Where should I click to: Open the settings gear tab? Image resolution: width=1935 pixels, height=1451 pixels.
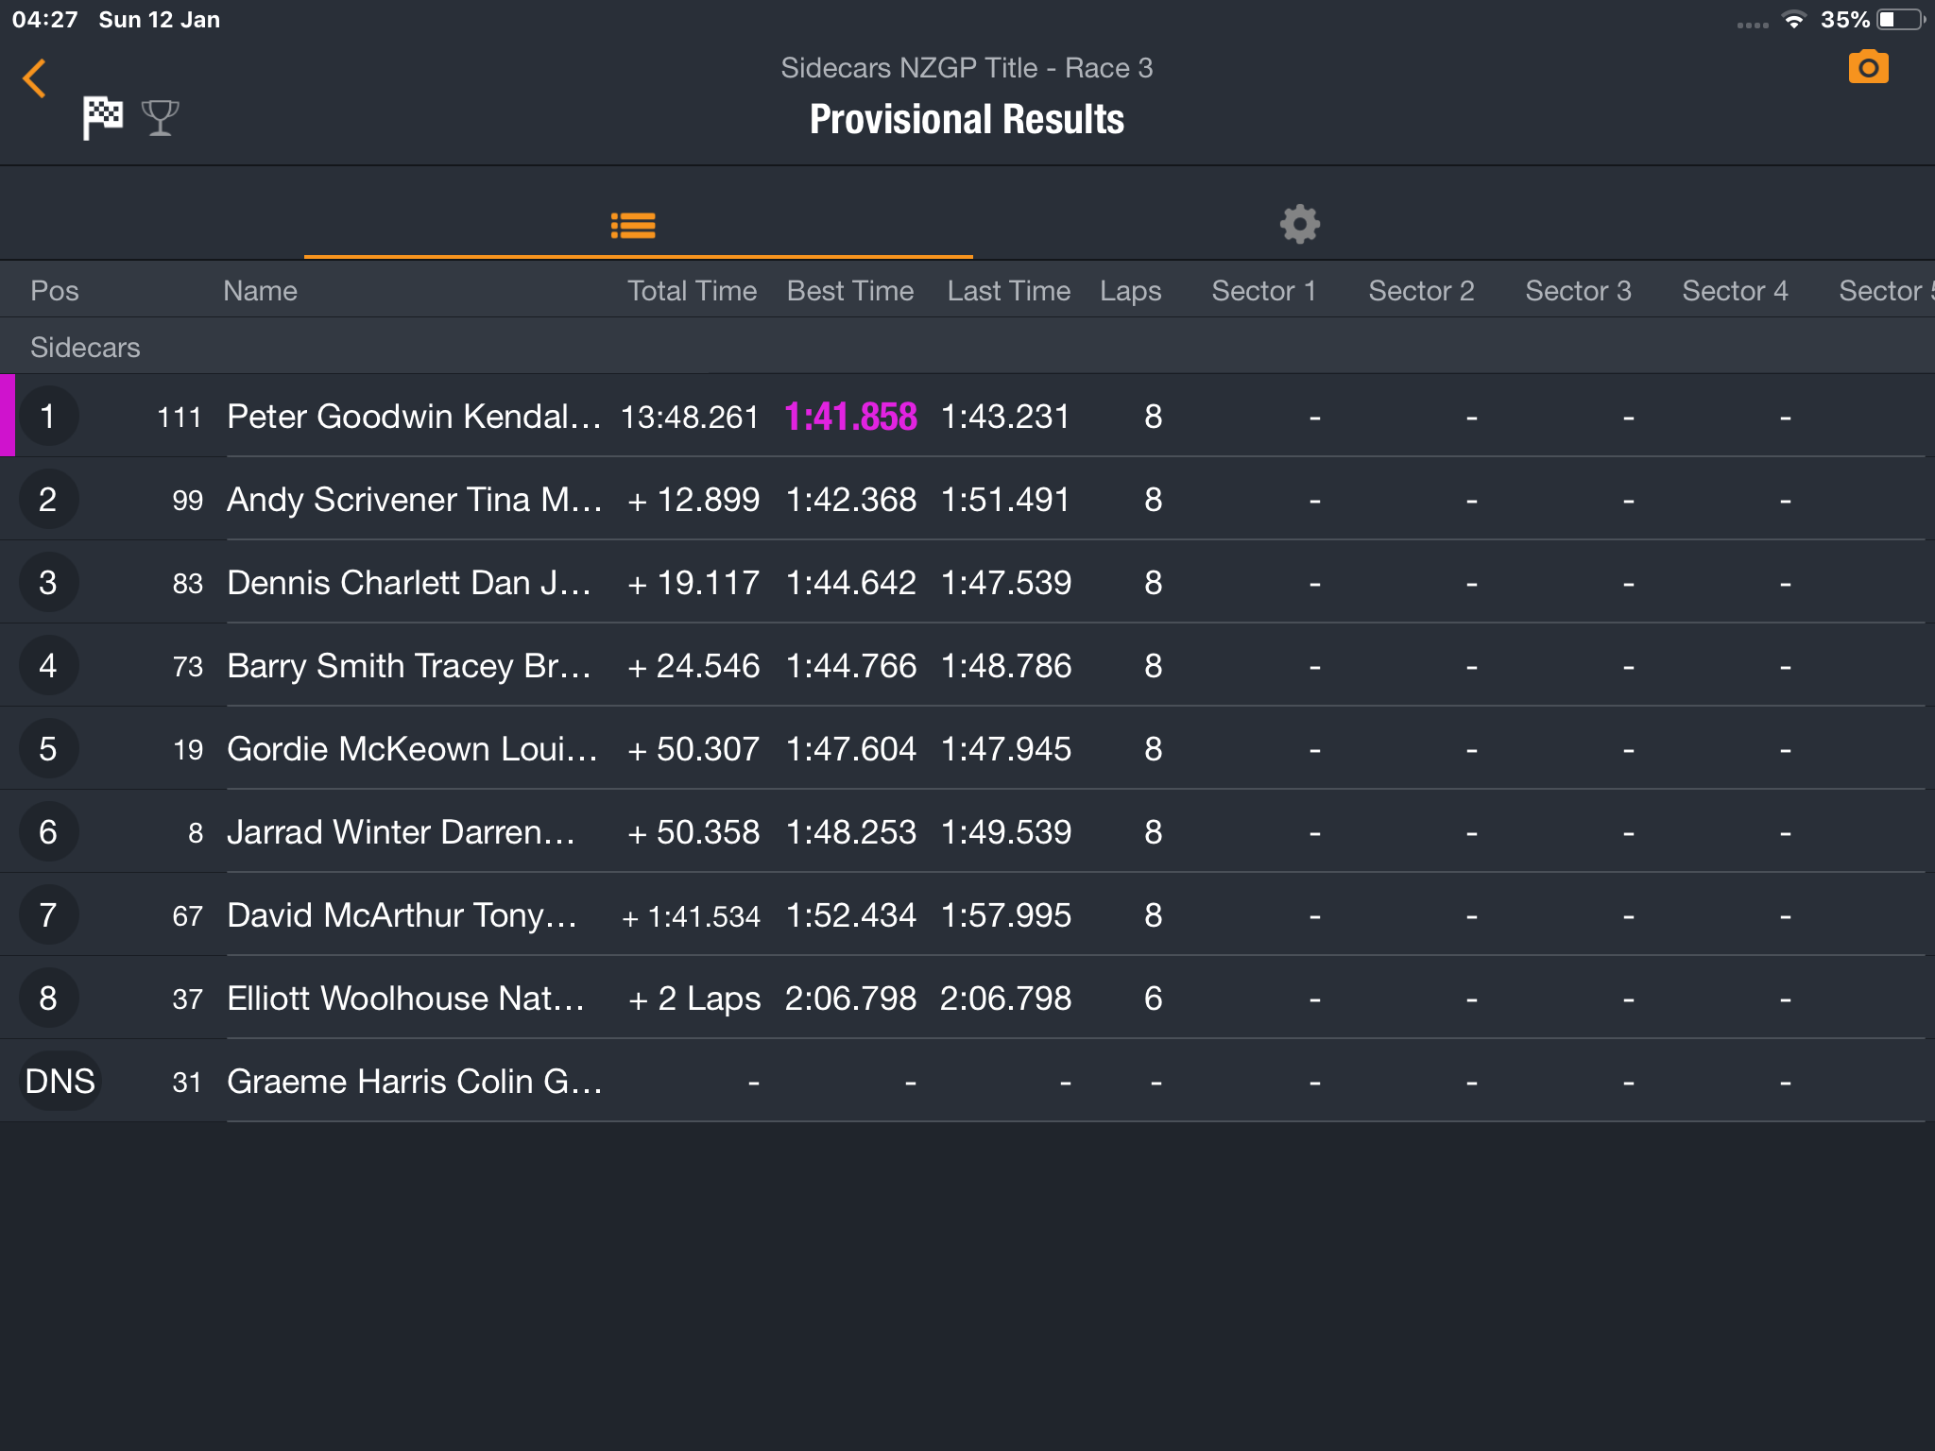click(x=1300, y=225)
